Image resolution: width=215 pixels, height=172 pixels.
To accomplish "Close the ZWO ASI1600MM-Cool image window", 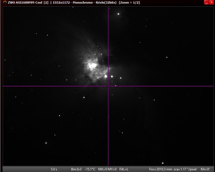I will [212, 2].
